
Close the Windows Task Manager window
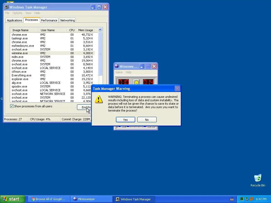click(105, 7)
